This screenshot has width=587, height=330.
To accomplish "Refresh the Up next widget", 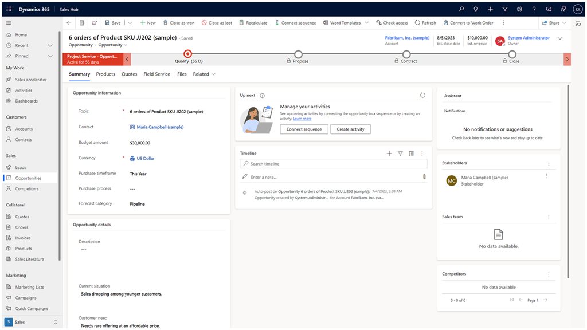I will tap(422, 95).
